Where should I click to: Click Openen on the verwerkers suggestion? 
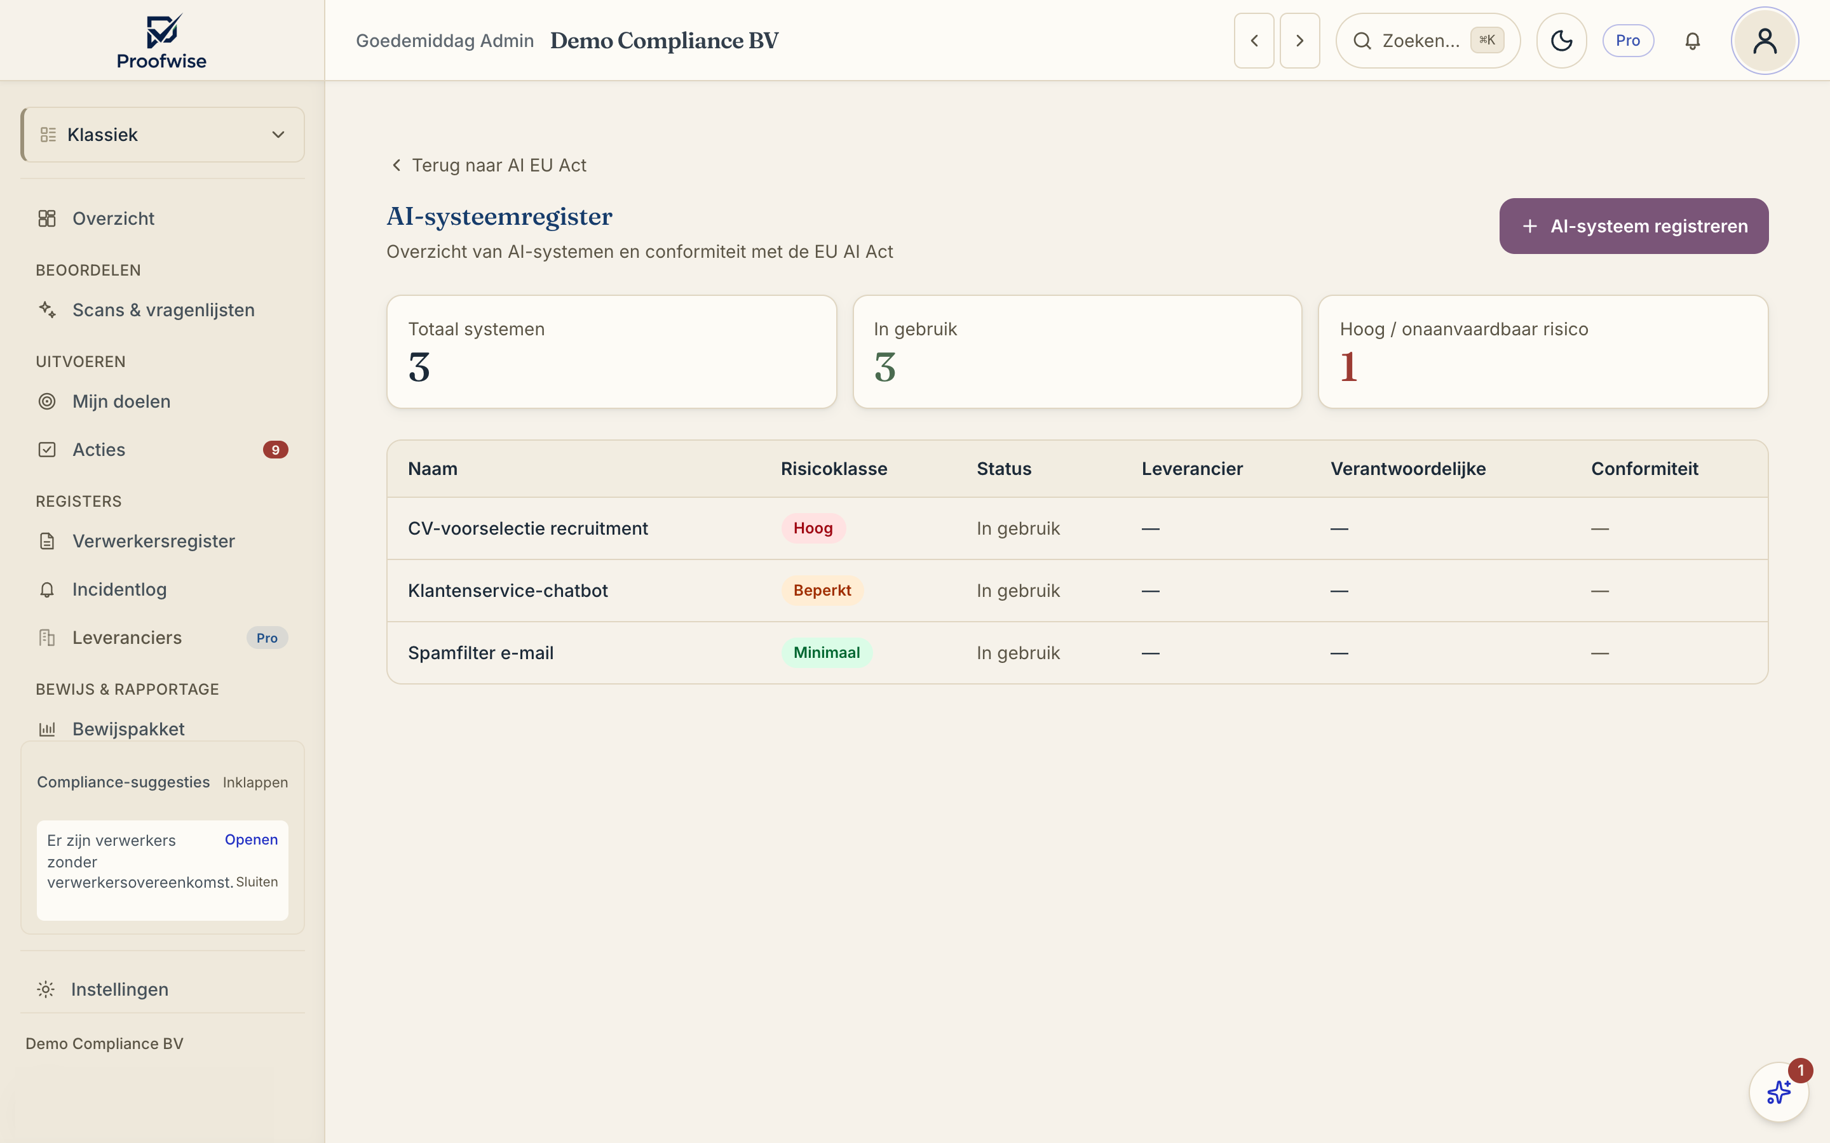point(251,840)
